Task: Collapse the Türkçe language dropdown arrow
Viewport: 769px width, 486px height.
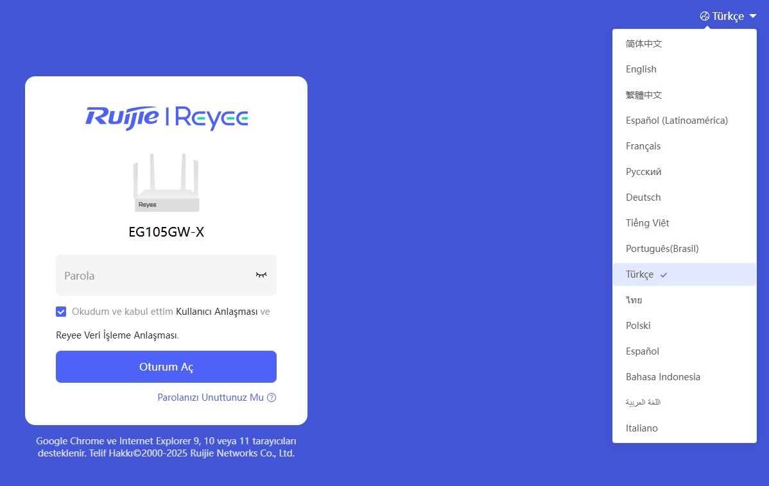Action: [753, 16]
